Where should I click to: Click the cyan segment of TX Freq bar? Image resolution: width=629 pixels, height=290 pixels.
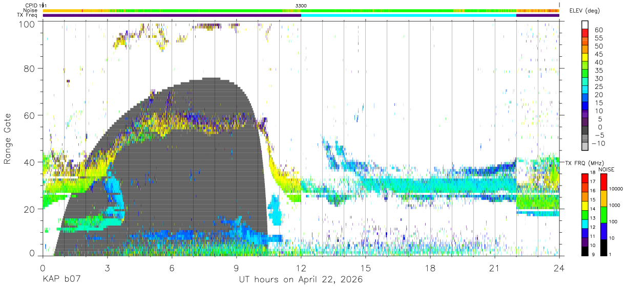pos(409,15)
